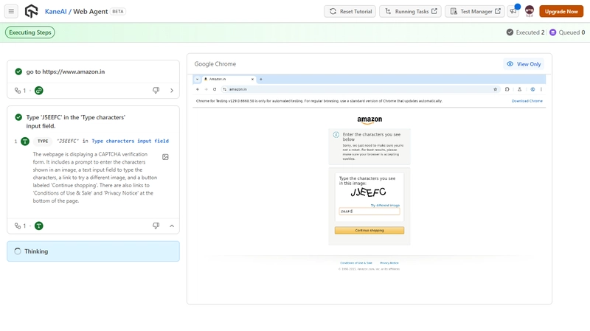Open Conditions of Use & Sale link

pos(356,263)
